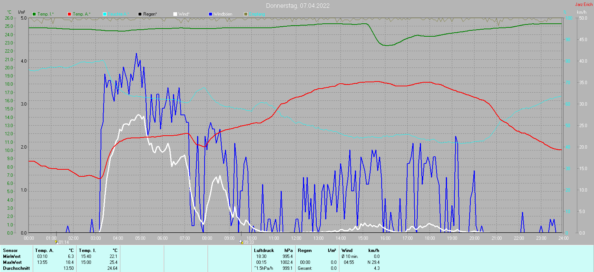This screenshot has width=594, height=272.
Task: Click the Temp. A. legend label
Action: coord(81,14)
